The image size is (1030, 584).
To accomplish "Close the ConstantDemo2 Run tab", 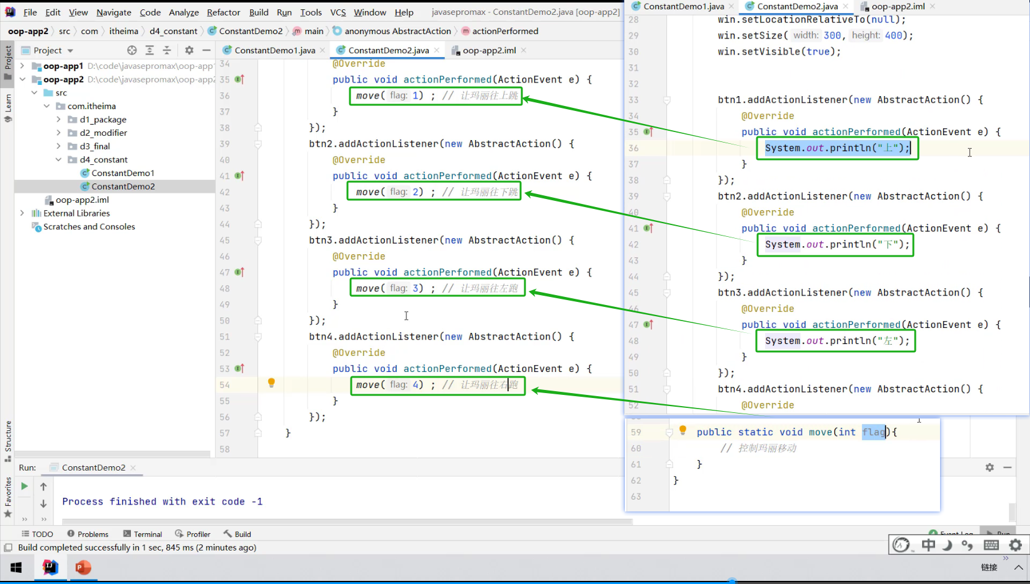I will pyautogui.click(x=133, y=467).
